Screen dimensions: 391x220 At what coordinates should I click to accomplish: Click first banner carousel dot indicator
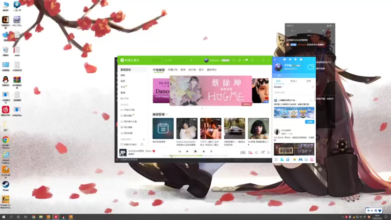pyautogui.click(x=202, y=109)
